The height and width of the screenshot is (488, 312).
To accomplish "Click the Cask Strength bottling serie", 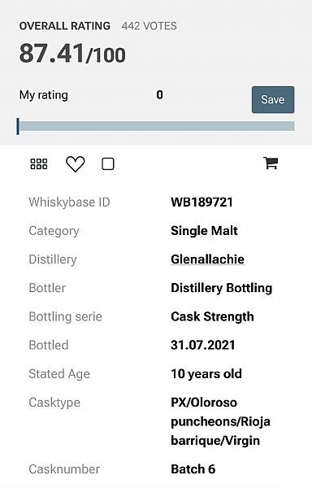I will [212, 316].
